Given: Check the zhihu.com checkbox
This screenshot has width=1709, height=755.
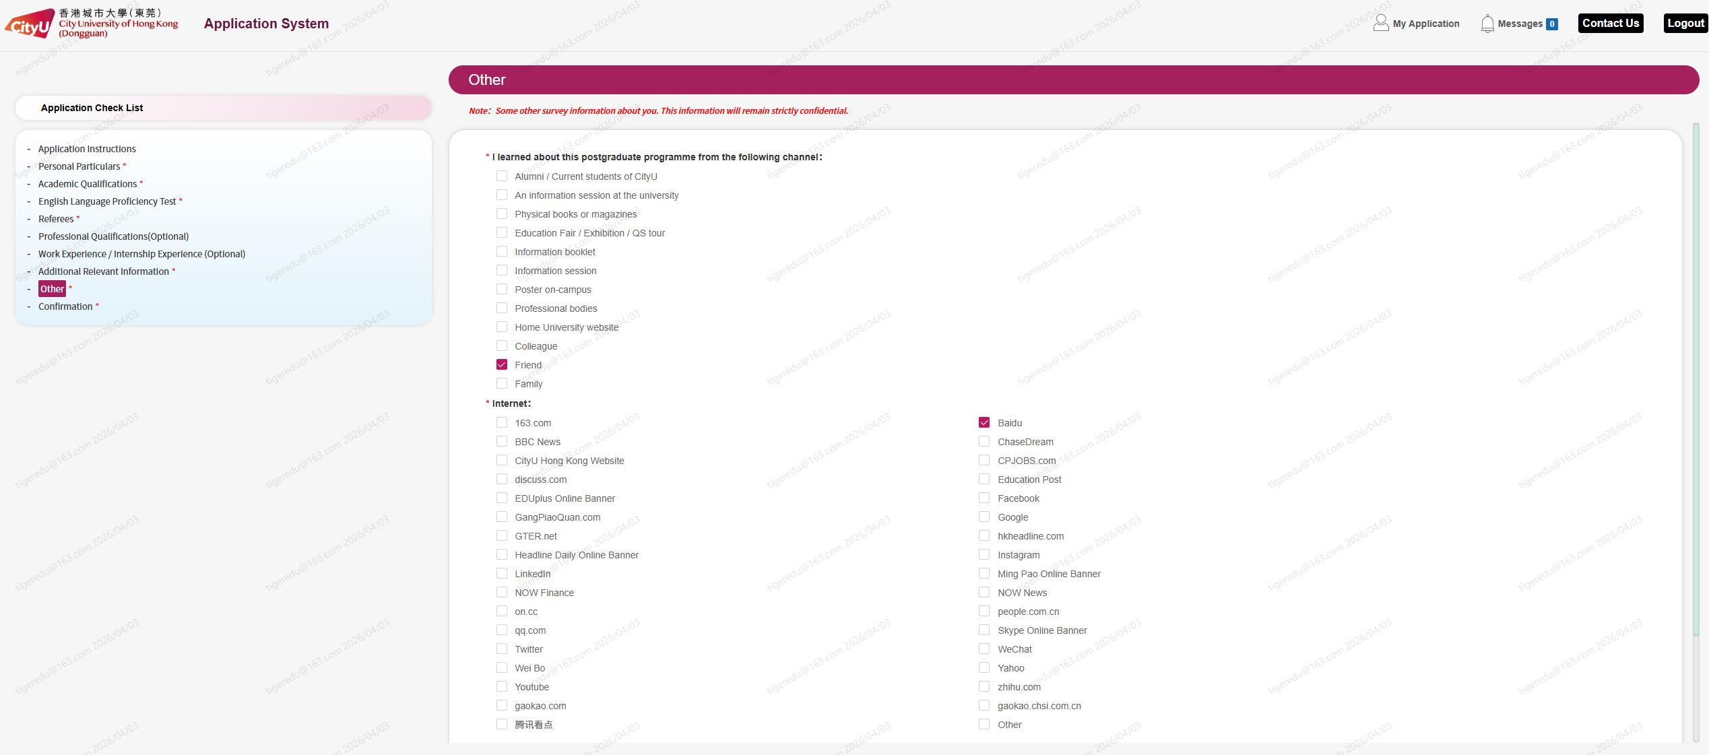Looking at the screenshot, I should pyautogui.click(x=984, y=686).
